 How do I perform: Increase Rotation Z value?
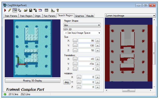point(97,87)
